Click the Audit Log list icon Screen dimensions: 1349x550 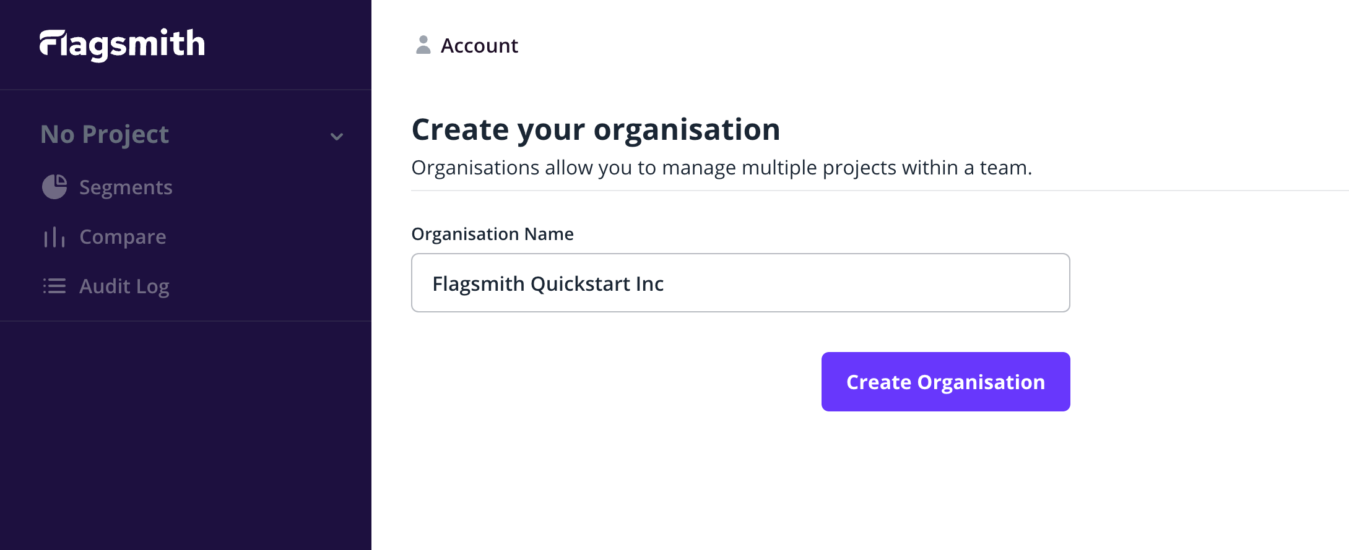[54, 286]
